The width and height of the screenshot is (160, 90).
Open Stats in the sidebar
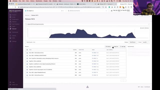tap(13, 38)
